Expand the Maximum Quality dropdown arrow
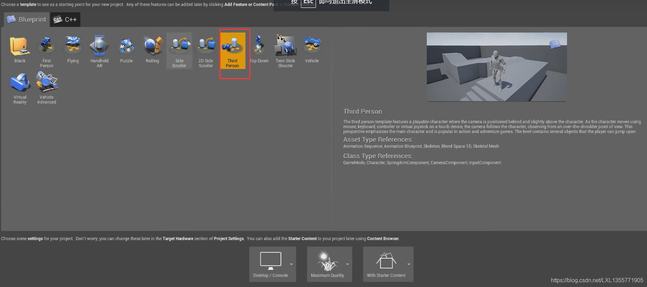Screen dimensions: 647x287 348,264
